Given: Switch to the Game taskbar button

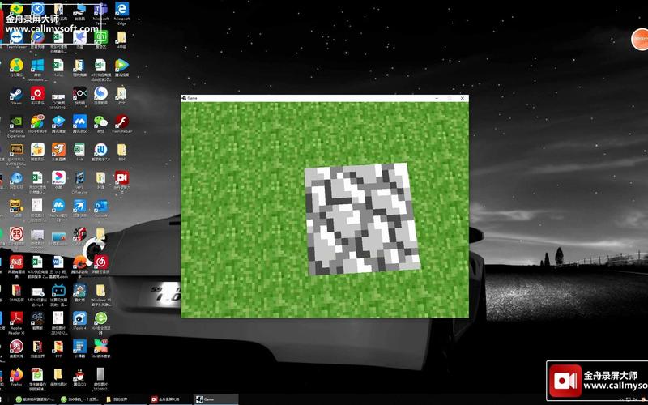Looking at the screenshot, I should tap(215, 399).
